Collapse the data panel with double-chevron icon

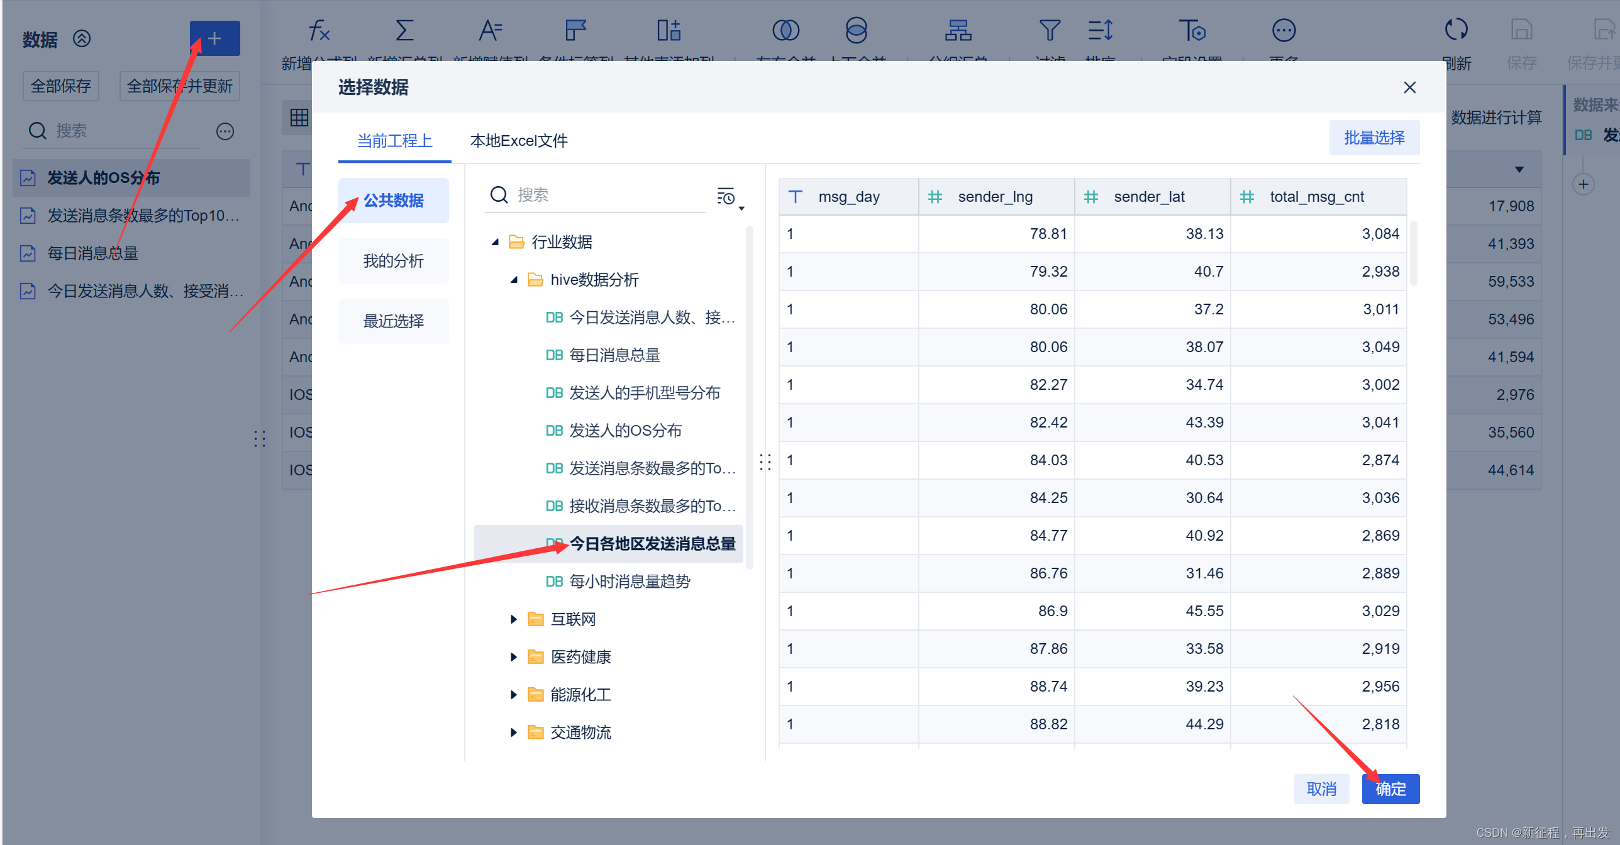[x=82, y=39]
